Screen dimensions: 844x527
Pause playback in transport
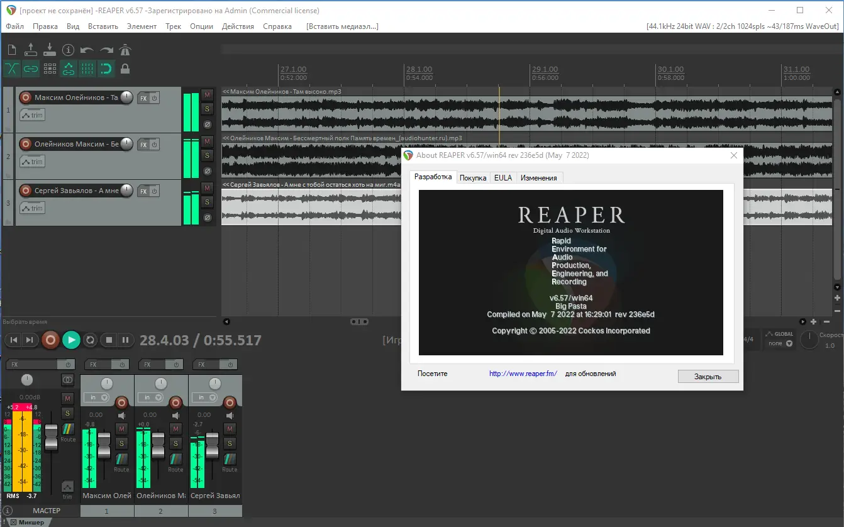click(x=126, y=340)
